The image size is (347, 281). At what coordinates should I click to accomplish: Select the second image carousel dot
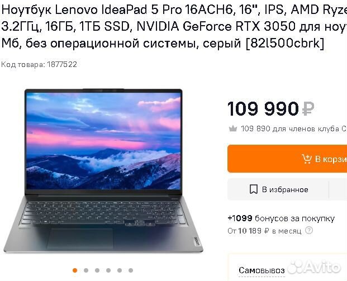click(86, 270)
